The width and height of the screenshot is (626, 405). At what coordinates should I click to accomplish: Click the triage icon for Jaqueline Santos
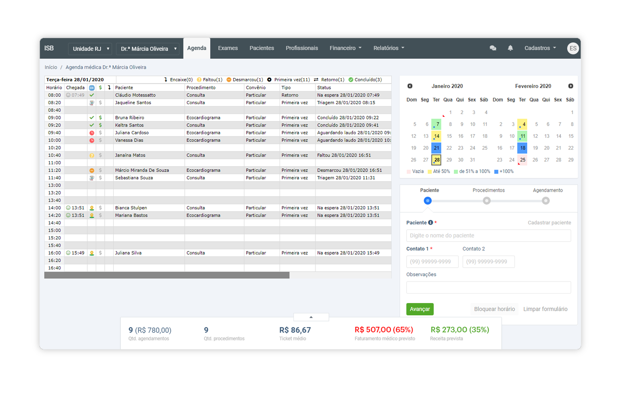pos(92,103)
